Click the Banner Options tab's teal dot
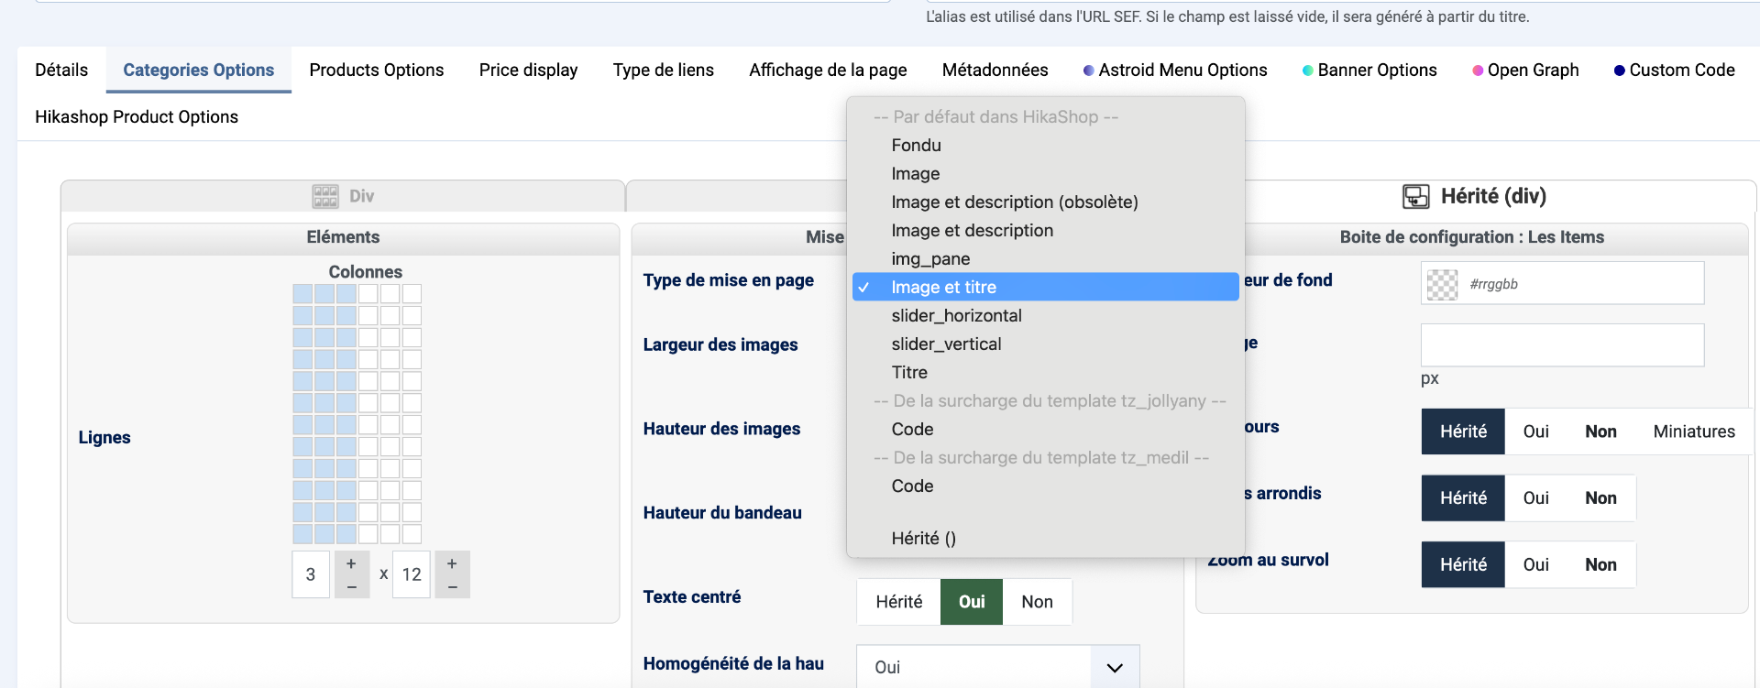Screen dimensions: 1760x688 [x=1308, y=71]
